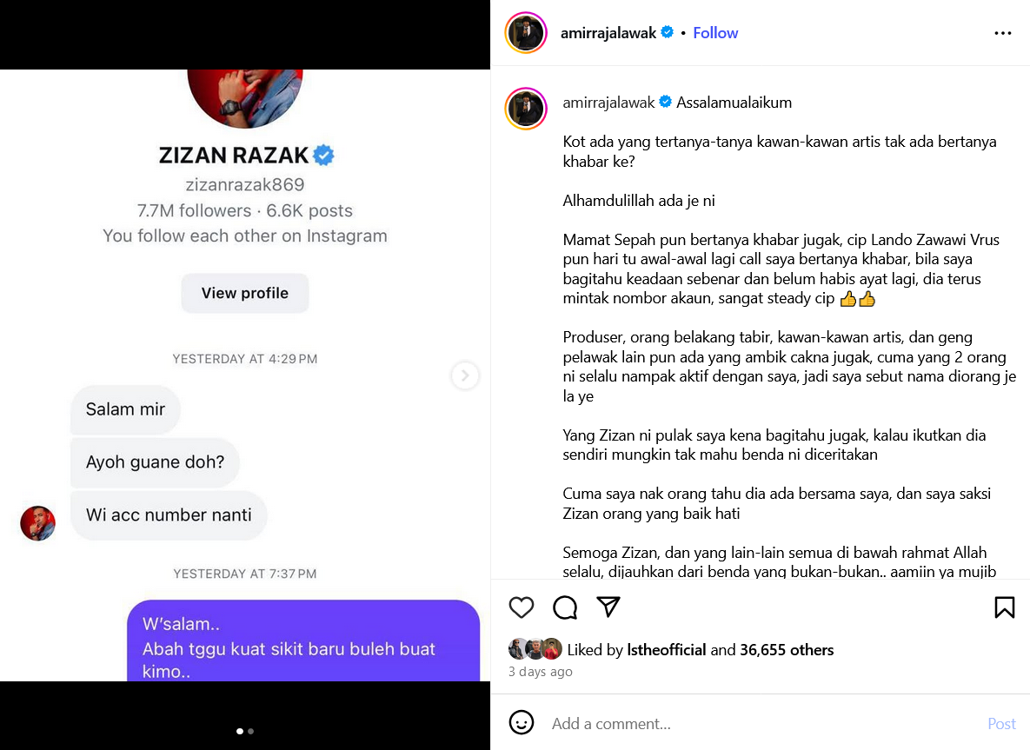The image size is (1030, 750).
Task: Like the post with the heart icon
Action: (521, 607)
